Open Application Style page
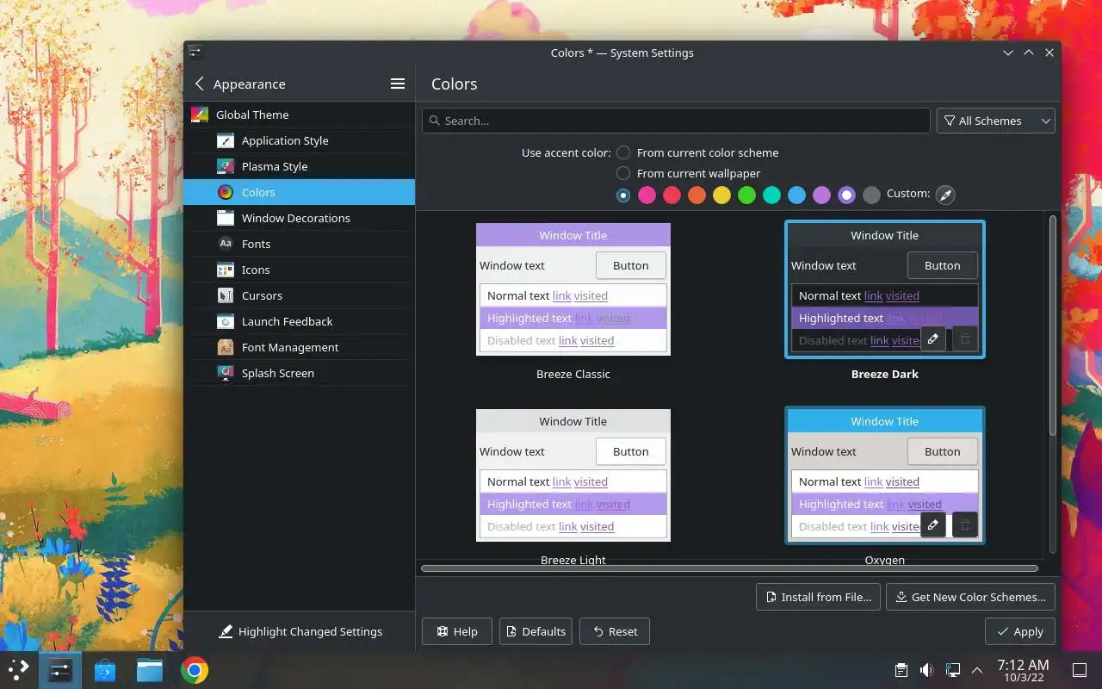The height and width of the screenshot is (689, 1102). [x=300, y=140]
